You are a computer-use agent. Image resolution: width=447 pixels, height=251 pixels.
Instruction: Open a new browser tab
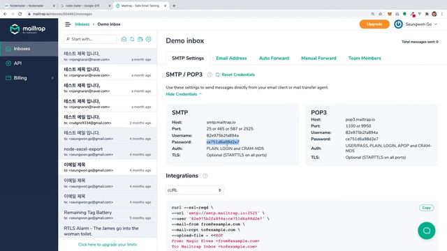(174, 6)
